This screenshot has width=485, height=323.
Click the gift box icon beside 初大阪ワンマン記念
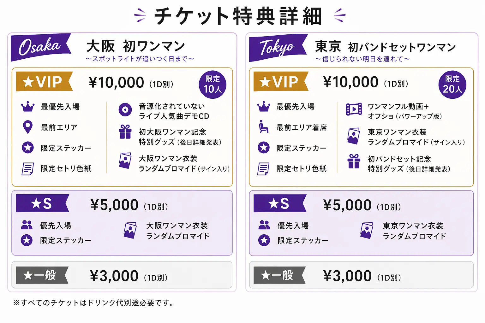point(125,132)
